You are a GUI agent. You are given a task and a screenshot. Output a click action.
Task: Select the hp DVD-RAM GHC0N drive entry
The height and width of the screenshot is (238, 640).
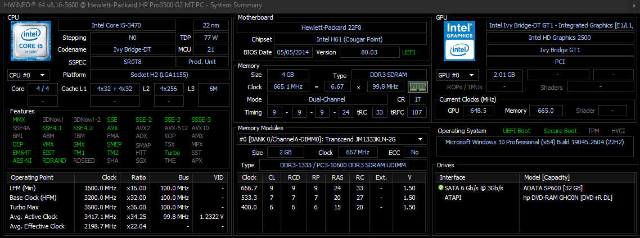pos(567,198)
